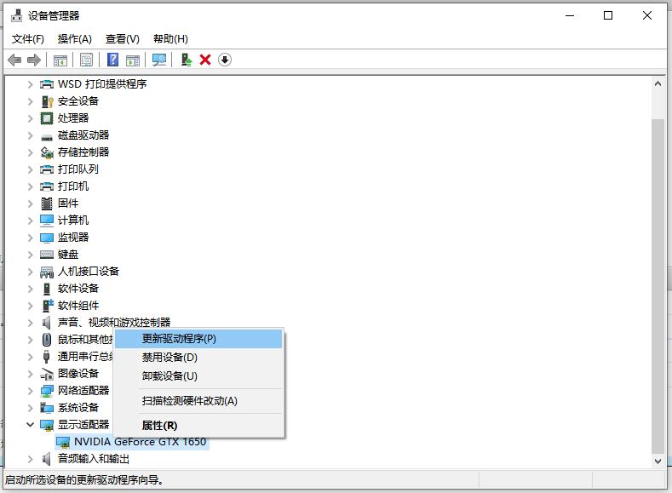The height and width of the screenshot is (493, 672).
Task: Collapse the 显示适配器 tree node
Action: [x=31, y=424]
